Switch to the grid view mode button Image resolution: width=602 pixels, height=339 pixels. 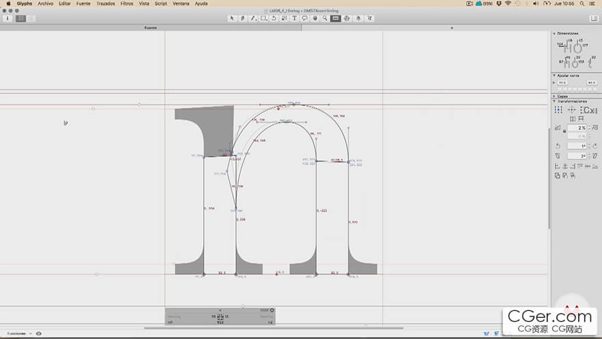(x=21, y=18)
